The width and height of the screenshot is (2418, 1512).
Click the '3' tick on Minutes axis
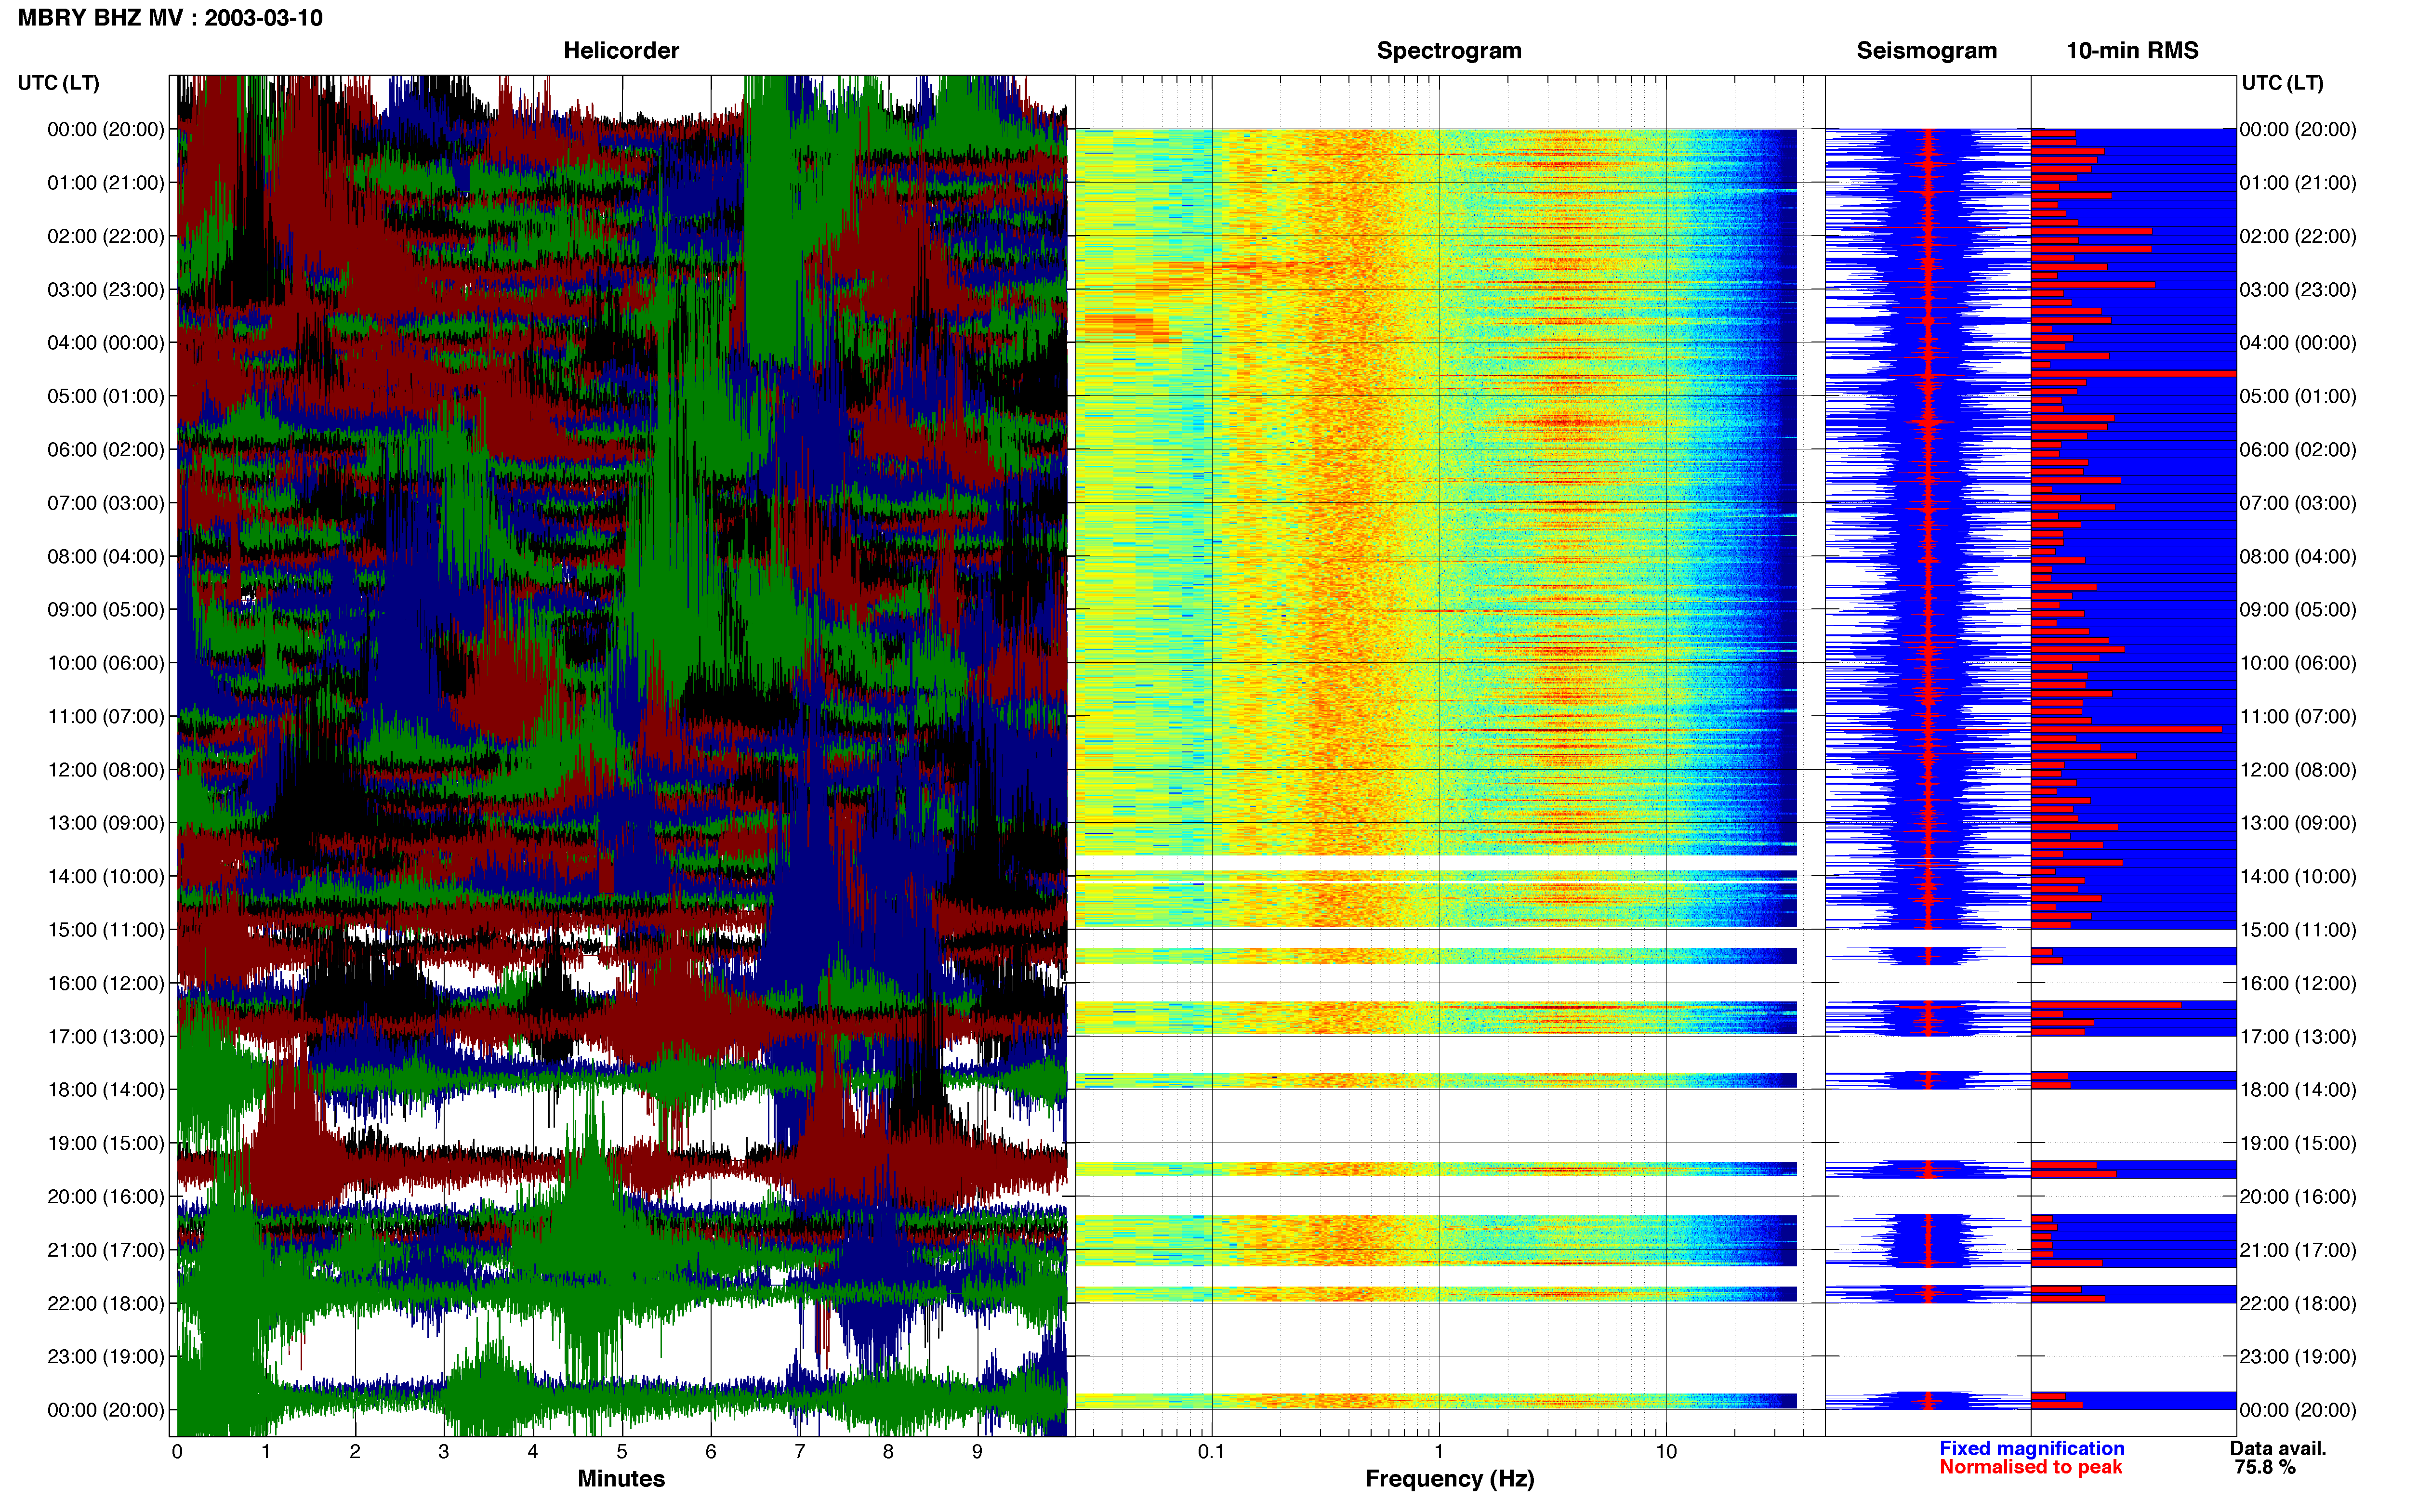[x=444, y=1452]
